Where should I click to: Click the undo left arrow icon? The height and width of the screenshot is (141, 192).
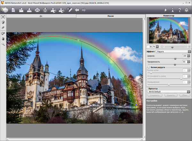coord(77,10)
